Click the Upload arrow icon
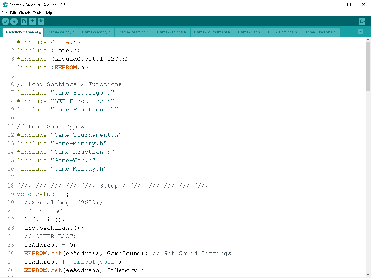The width and height of the screenshot is (371, 278). click(x=14, y=21)
